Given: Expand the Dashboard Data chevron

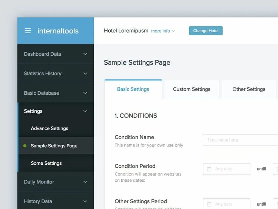Looking at the screenshot, I should tap(85, 54).
